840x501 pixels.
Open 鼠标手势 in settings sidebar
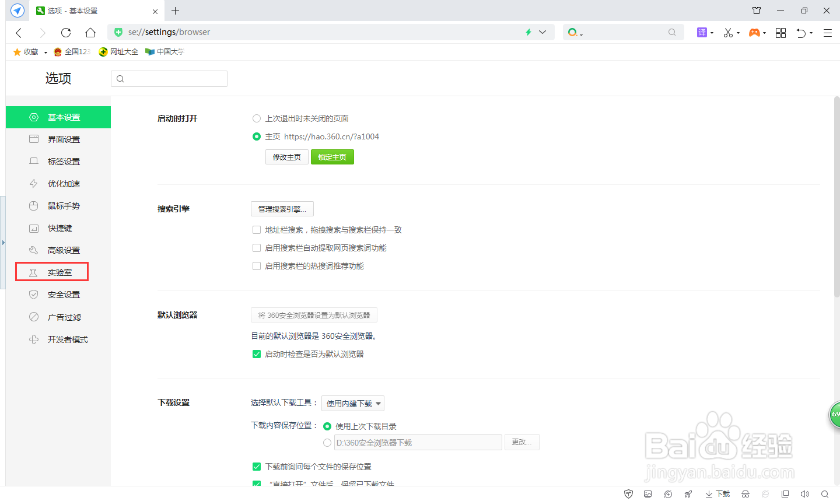(x=58, y=206)
